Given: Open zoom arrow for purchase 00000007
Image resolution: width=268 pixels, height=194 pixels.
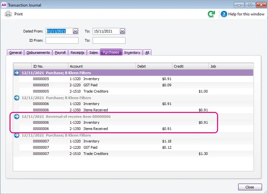Looking at the screenshot, I should 17,135.
